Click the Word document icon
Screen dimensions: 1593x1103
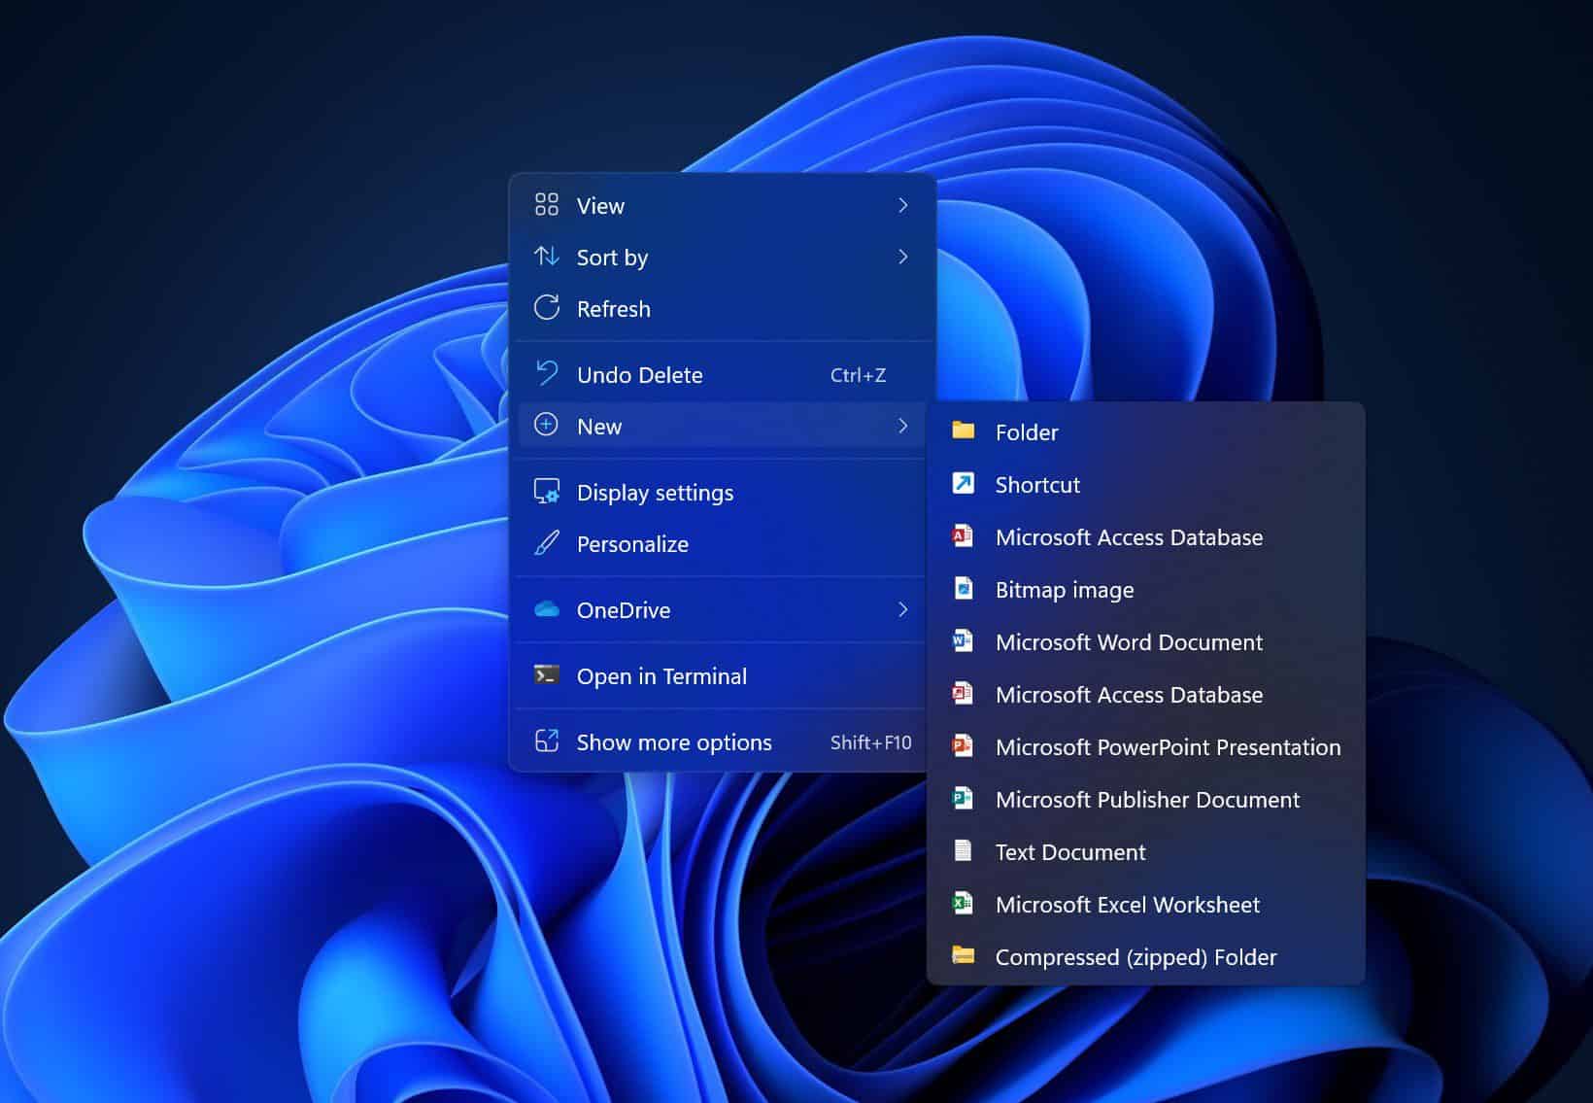pos(963,640)
